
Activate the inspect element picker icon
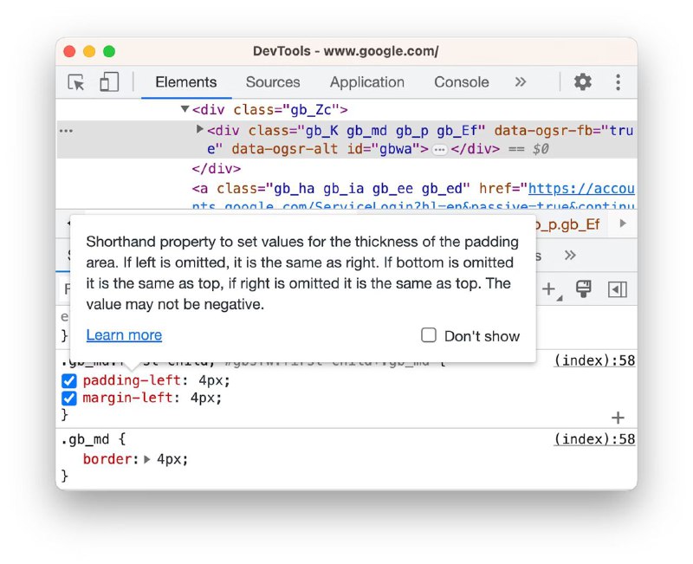point(76,82)
